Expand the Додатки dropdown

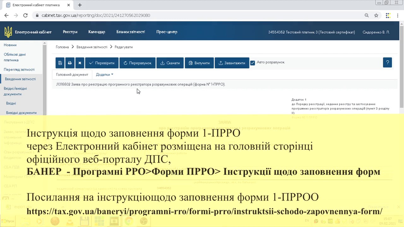(104, 74)
